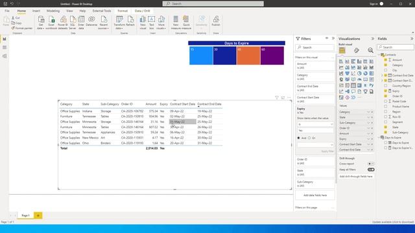Image resolution: width=415 pixels, height=233 pixels.
Task: Get more visuals ellipsis in gallery
Action: [x=359, y=98]
